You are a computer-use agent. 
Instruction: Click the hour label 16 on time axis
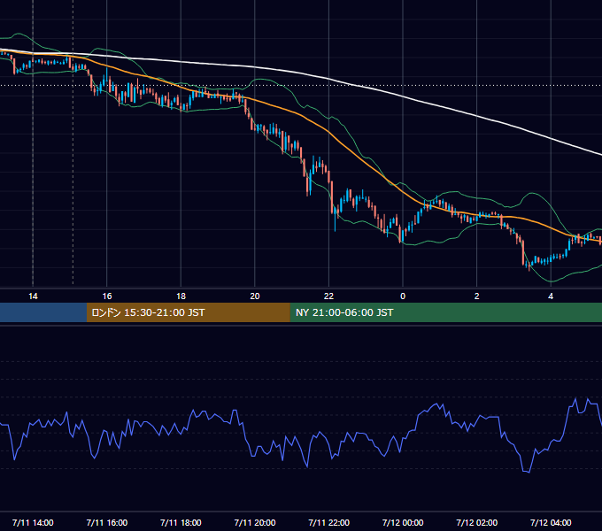(107, 296)
